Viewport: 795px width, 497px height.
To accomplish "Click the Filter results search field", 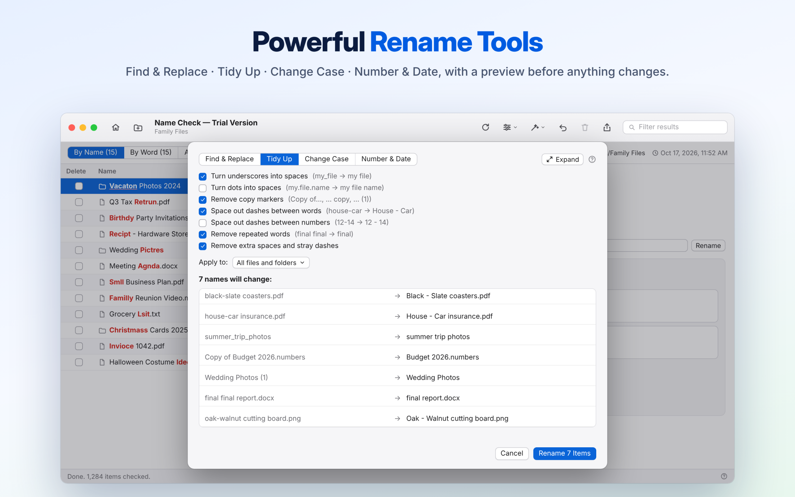I will point(675,127).
